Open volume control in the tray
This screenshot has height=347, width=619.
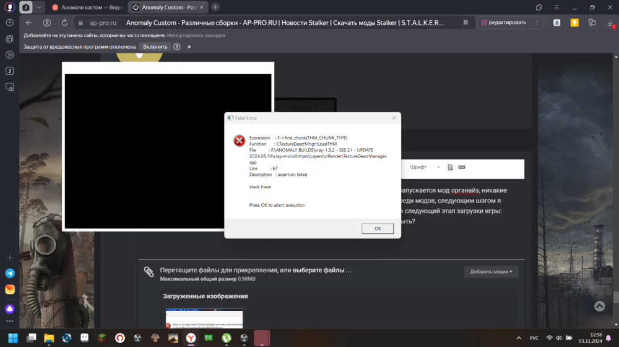click(x=558, y=338)
